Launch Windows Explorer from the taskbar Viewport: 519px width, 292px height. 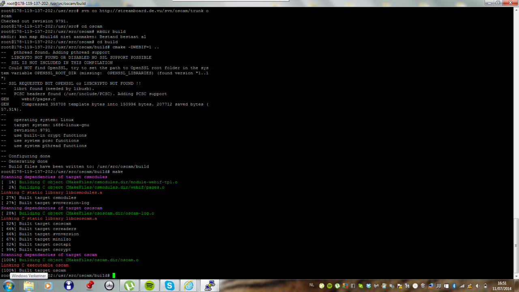tap(28, 286)
